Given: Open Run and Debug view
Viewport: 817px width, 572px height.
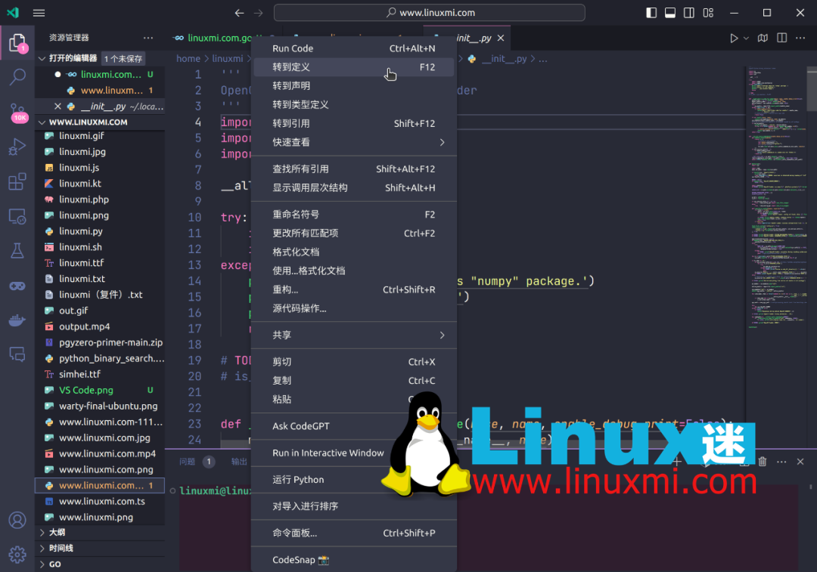Looking at the screenshot, I should coord(17,147).
